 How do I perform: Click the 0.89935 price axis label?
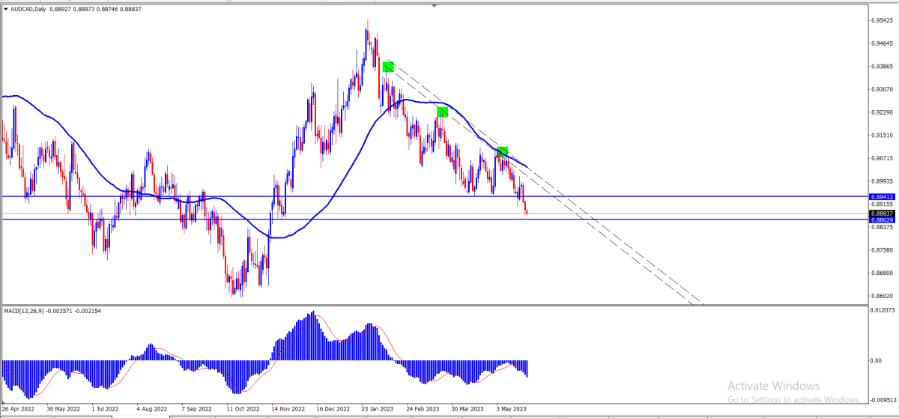click(x=880, y=181)
